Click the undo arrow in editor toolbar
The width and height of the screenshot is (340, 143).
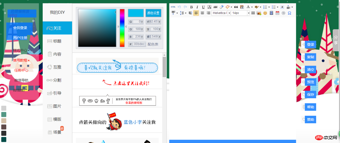(179, 7)
